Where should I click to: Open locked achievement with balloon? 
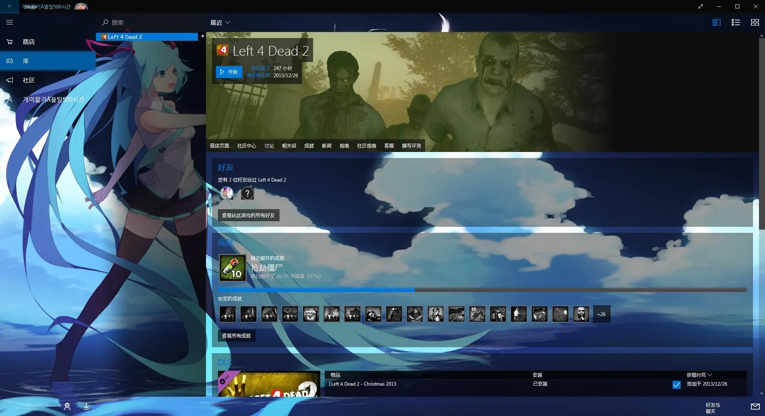click(560, 314)
